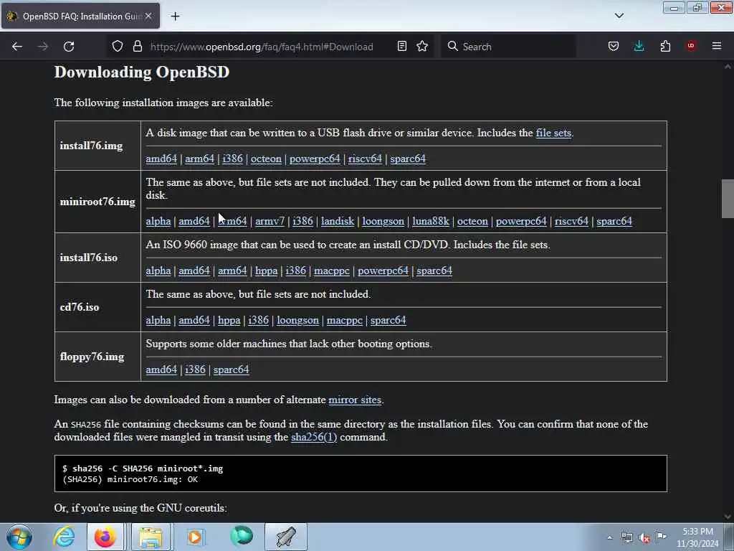Open Windows Explorer folder icon
The width and height of the screenshot is (734, 551).
click(151, 537)
